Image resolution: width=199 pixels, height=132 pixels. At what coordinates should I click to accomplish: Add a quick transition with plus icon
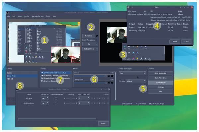click(97, 40)
